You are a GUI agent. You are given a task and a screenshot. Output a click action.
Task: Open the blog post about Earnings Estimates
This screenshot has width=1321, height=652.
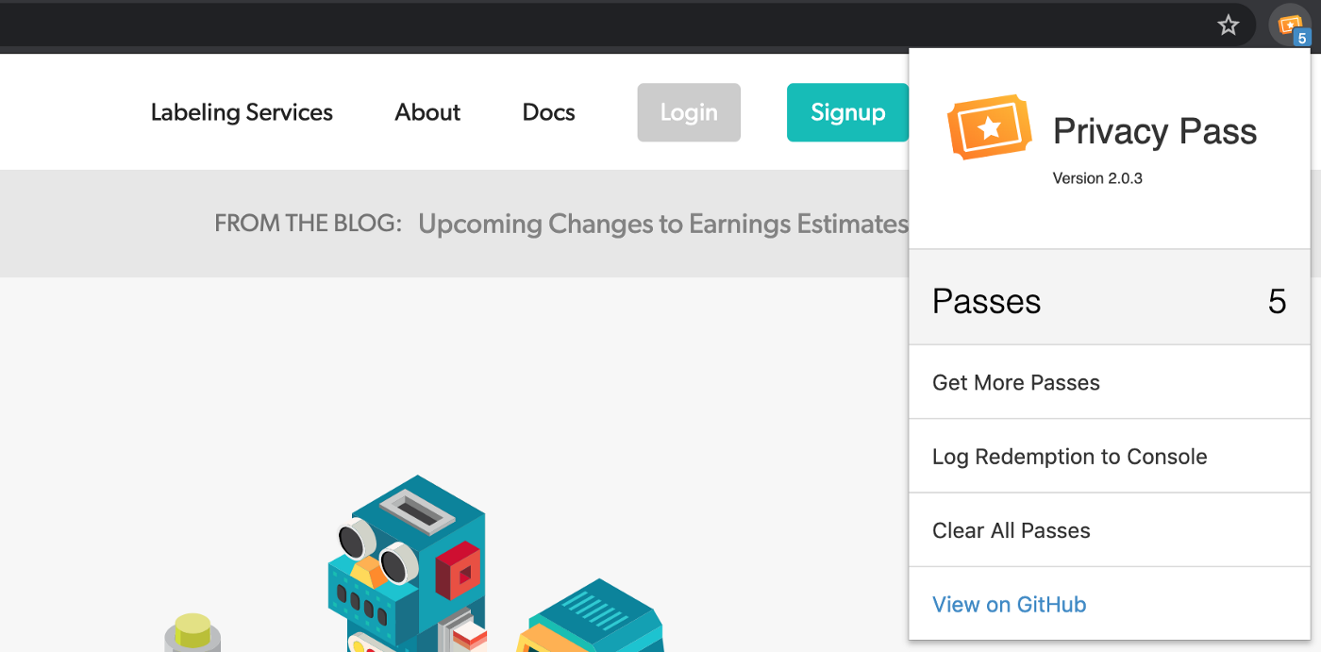tap(663, 224)
